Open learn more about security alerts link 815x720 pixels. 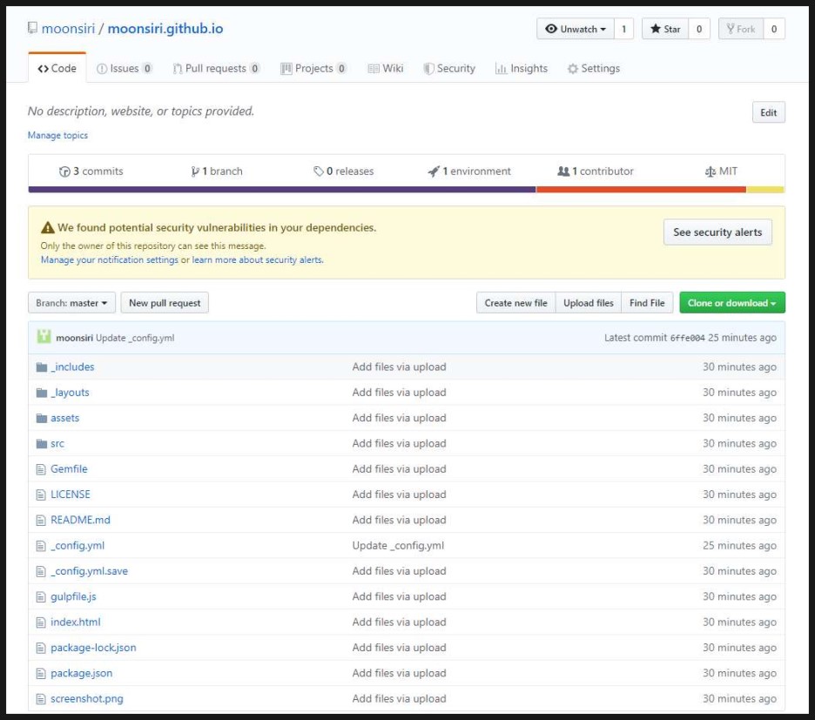[x=258, y=260]
